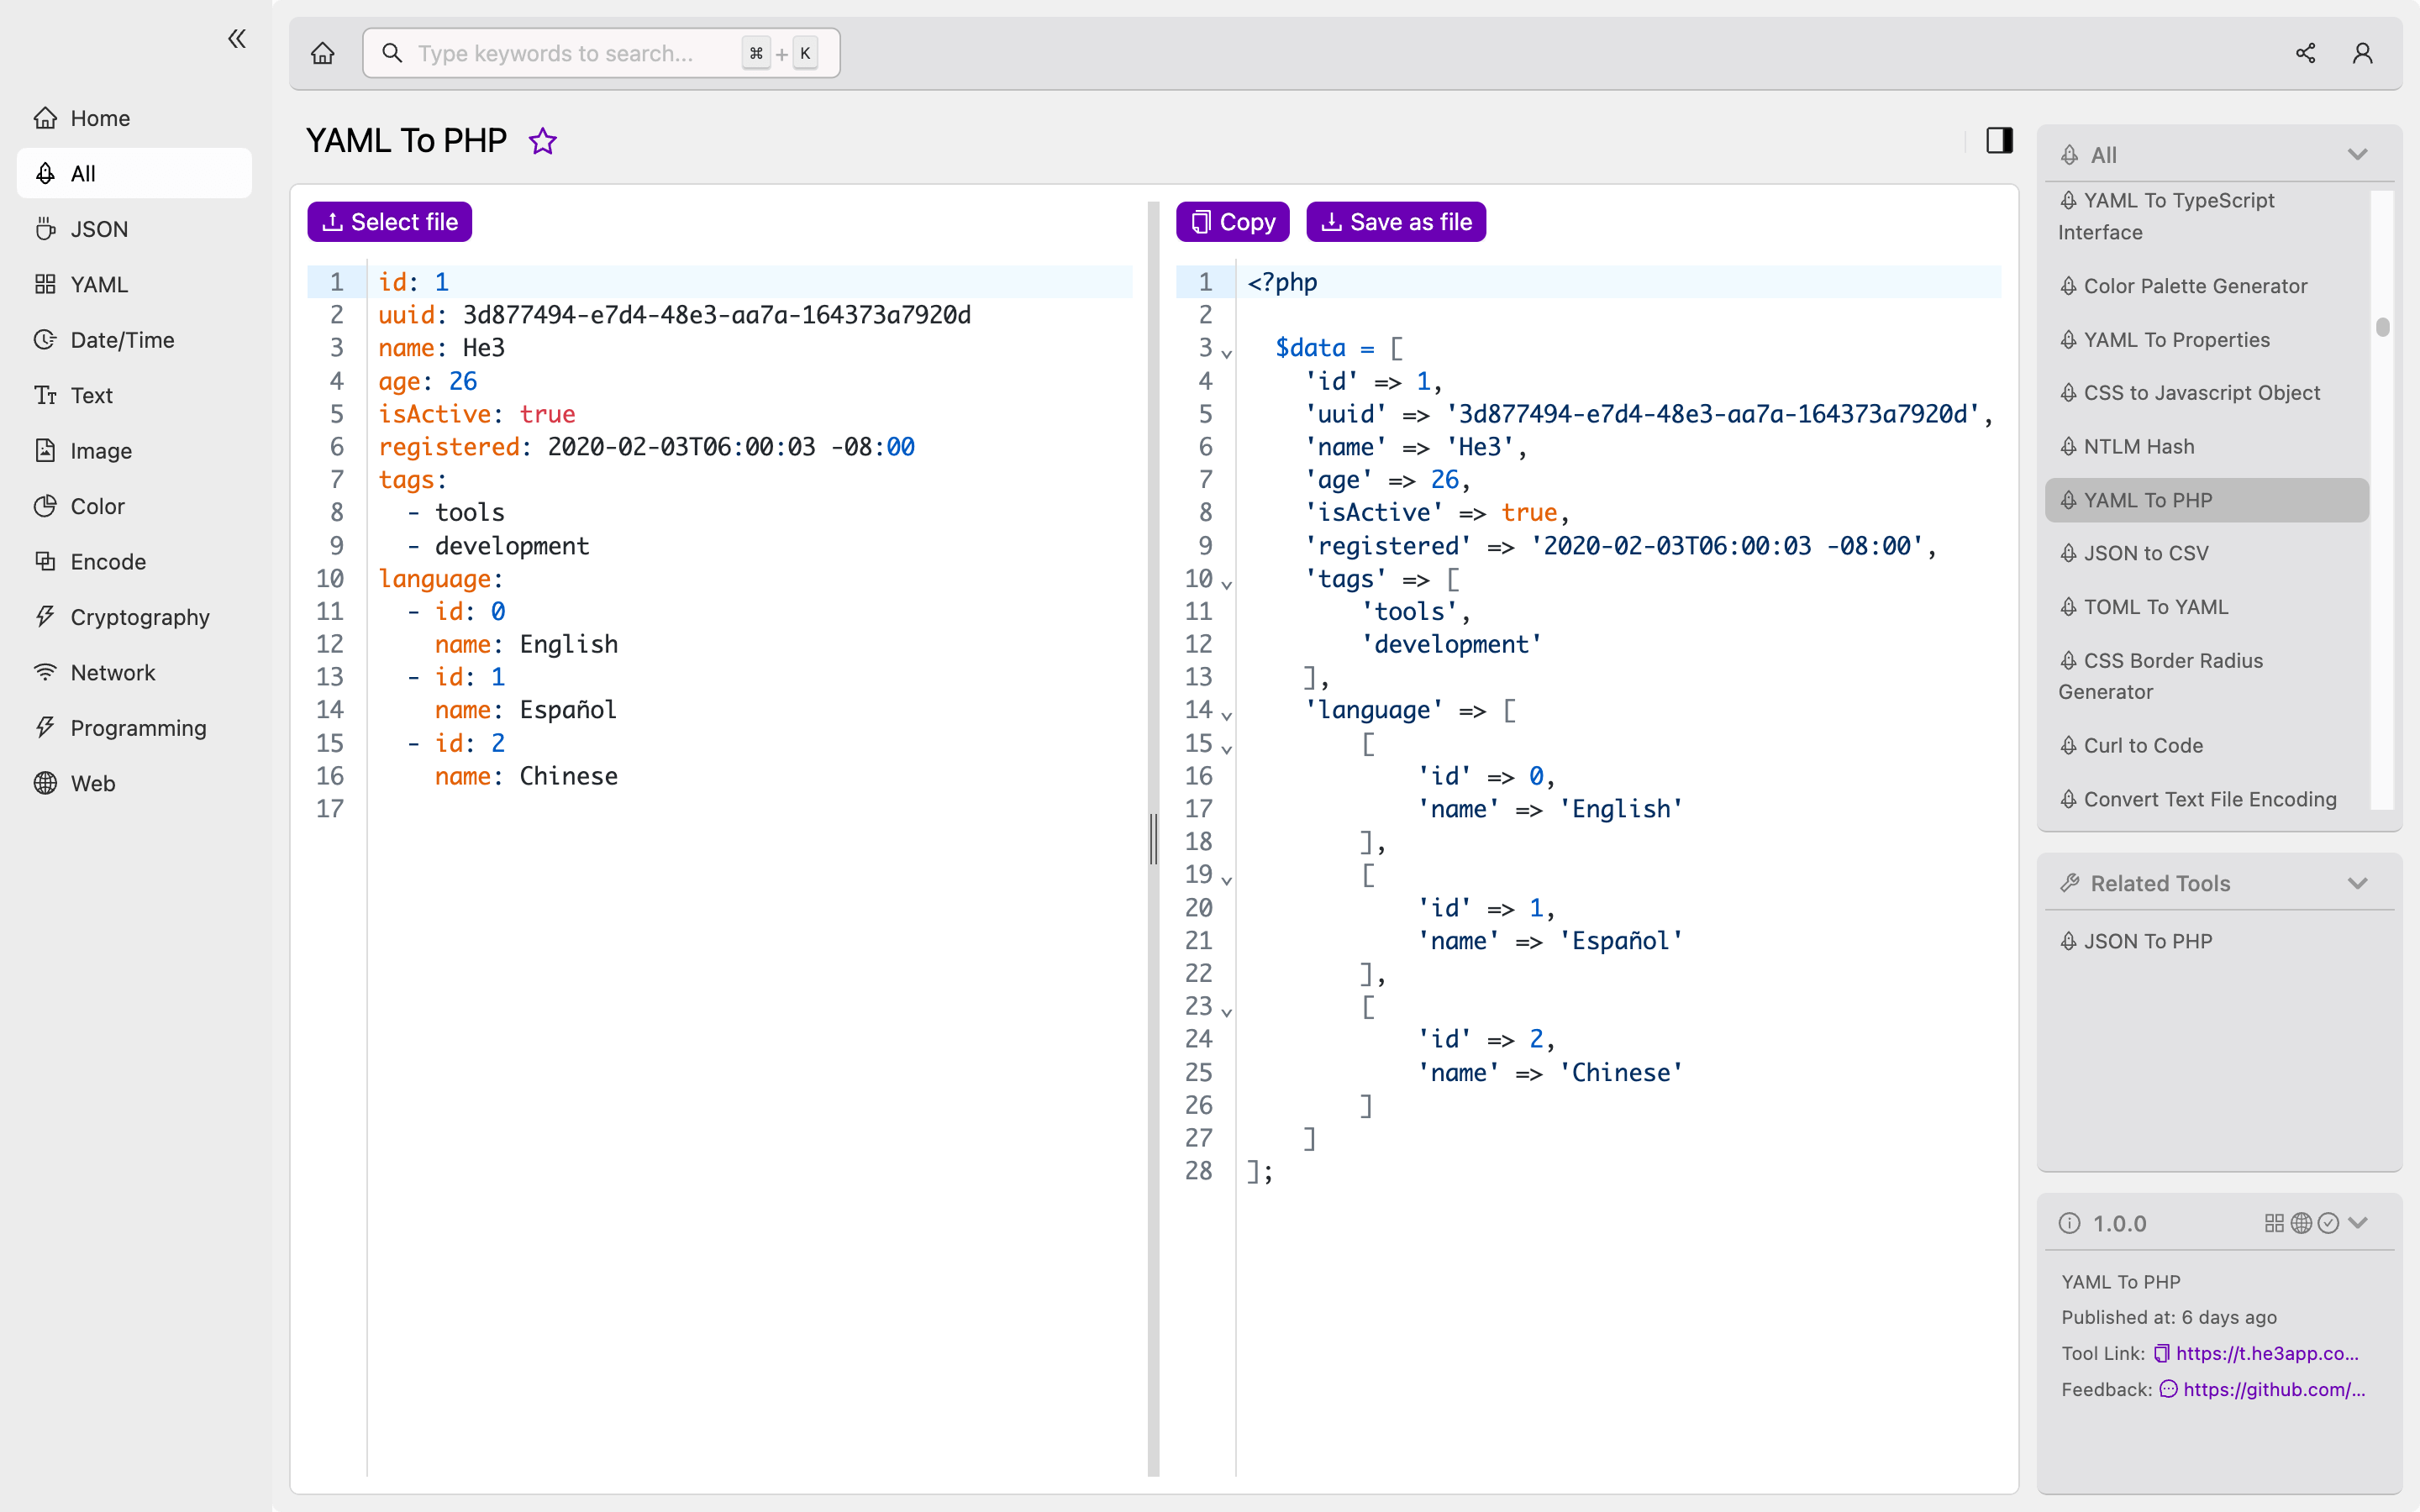Click the Home sidebar house icon
Image resolution: width=2420 pixels, height=1512 pixels.
tap(45, 118)
